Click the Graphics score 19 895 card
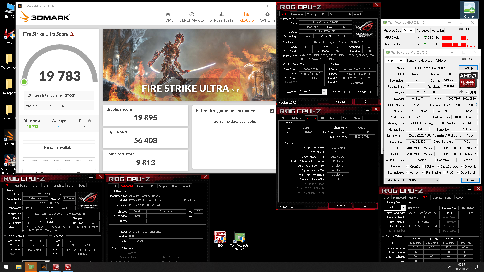This screenshot has height=272, width=484. click(145, 115)
